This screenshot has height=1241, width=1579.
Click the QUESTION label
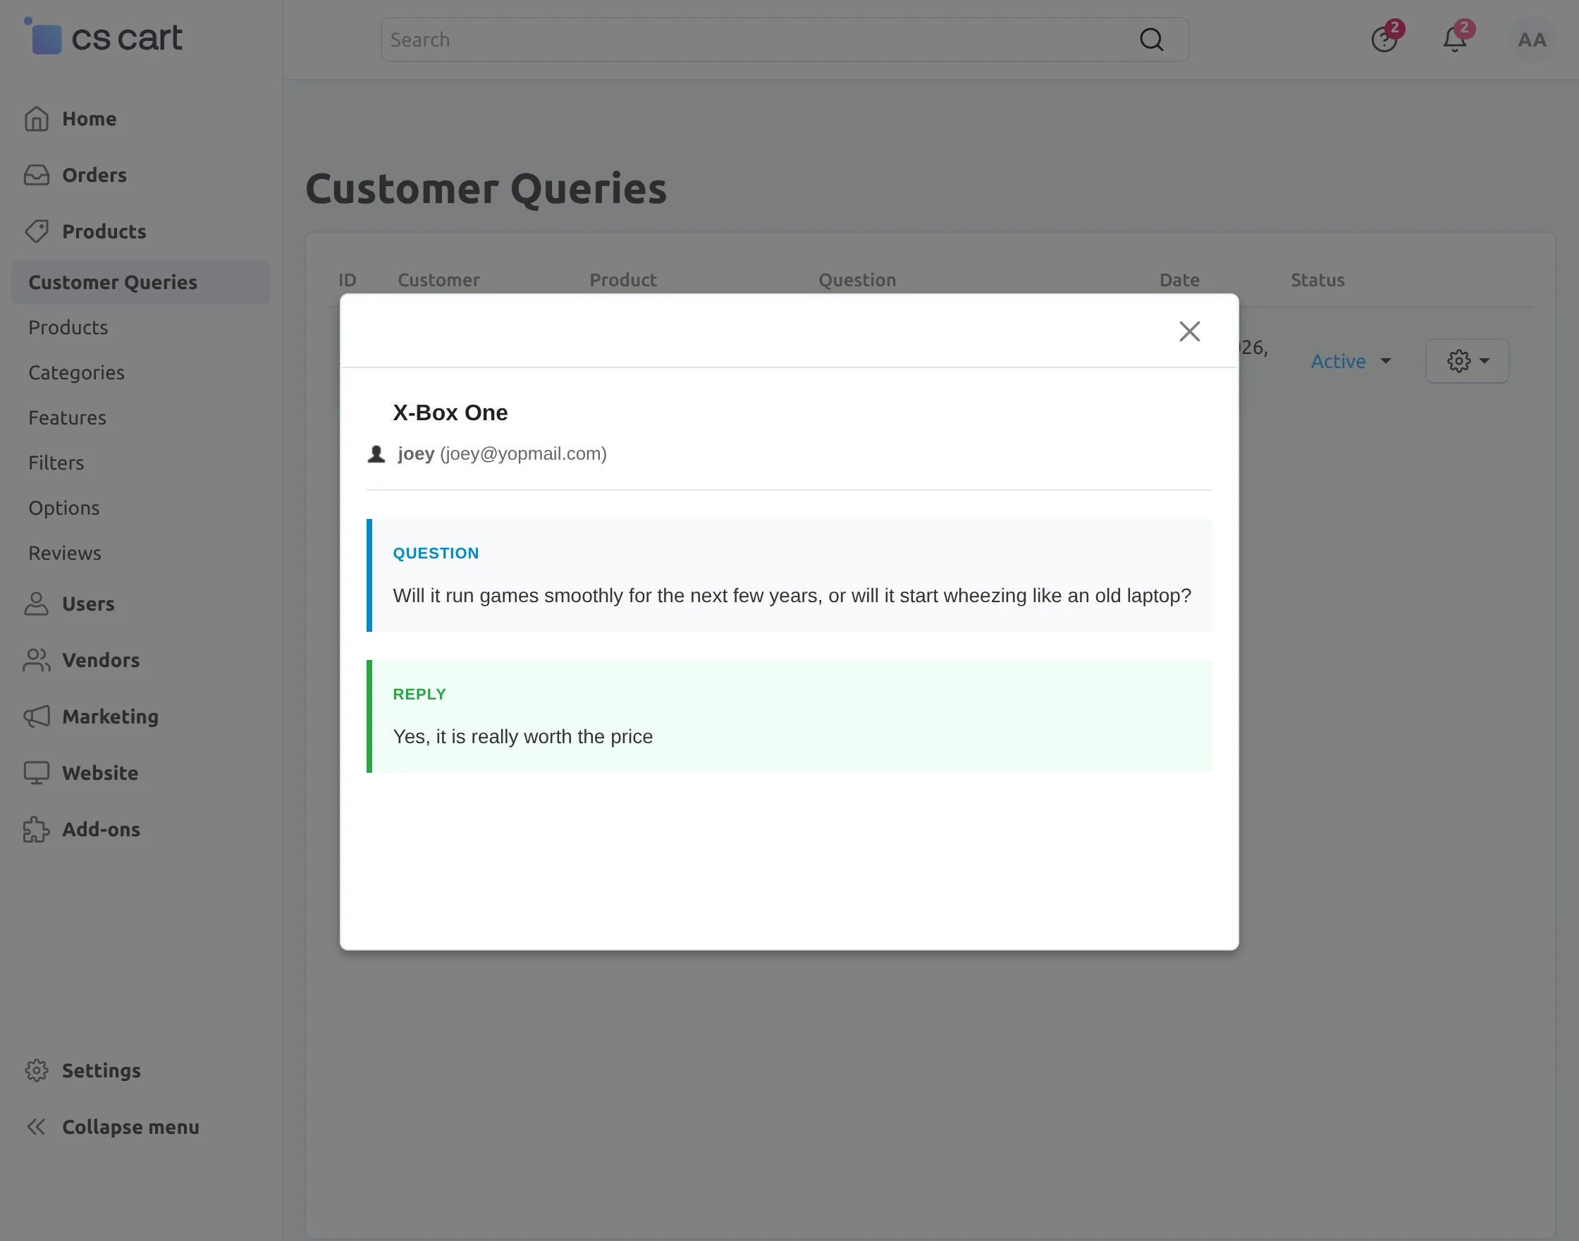pyautogui.click(x=436, y=553)
